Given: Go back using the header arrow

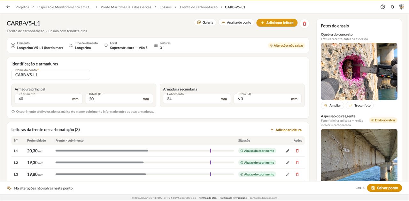Looking at the screenshot, I should pos(8,7).
